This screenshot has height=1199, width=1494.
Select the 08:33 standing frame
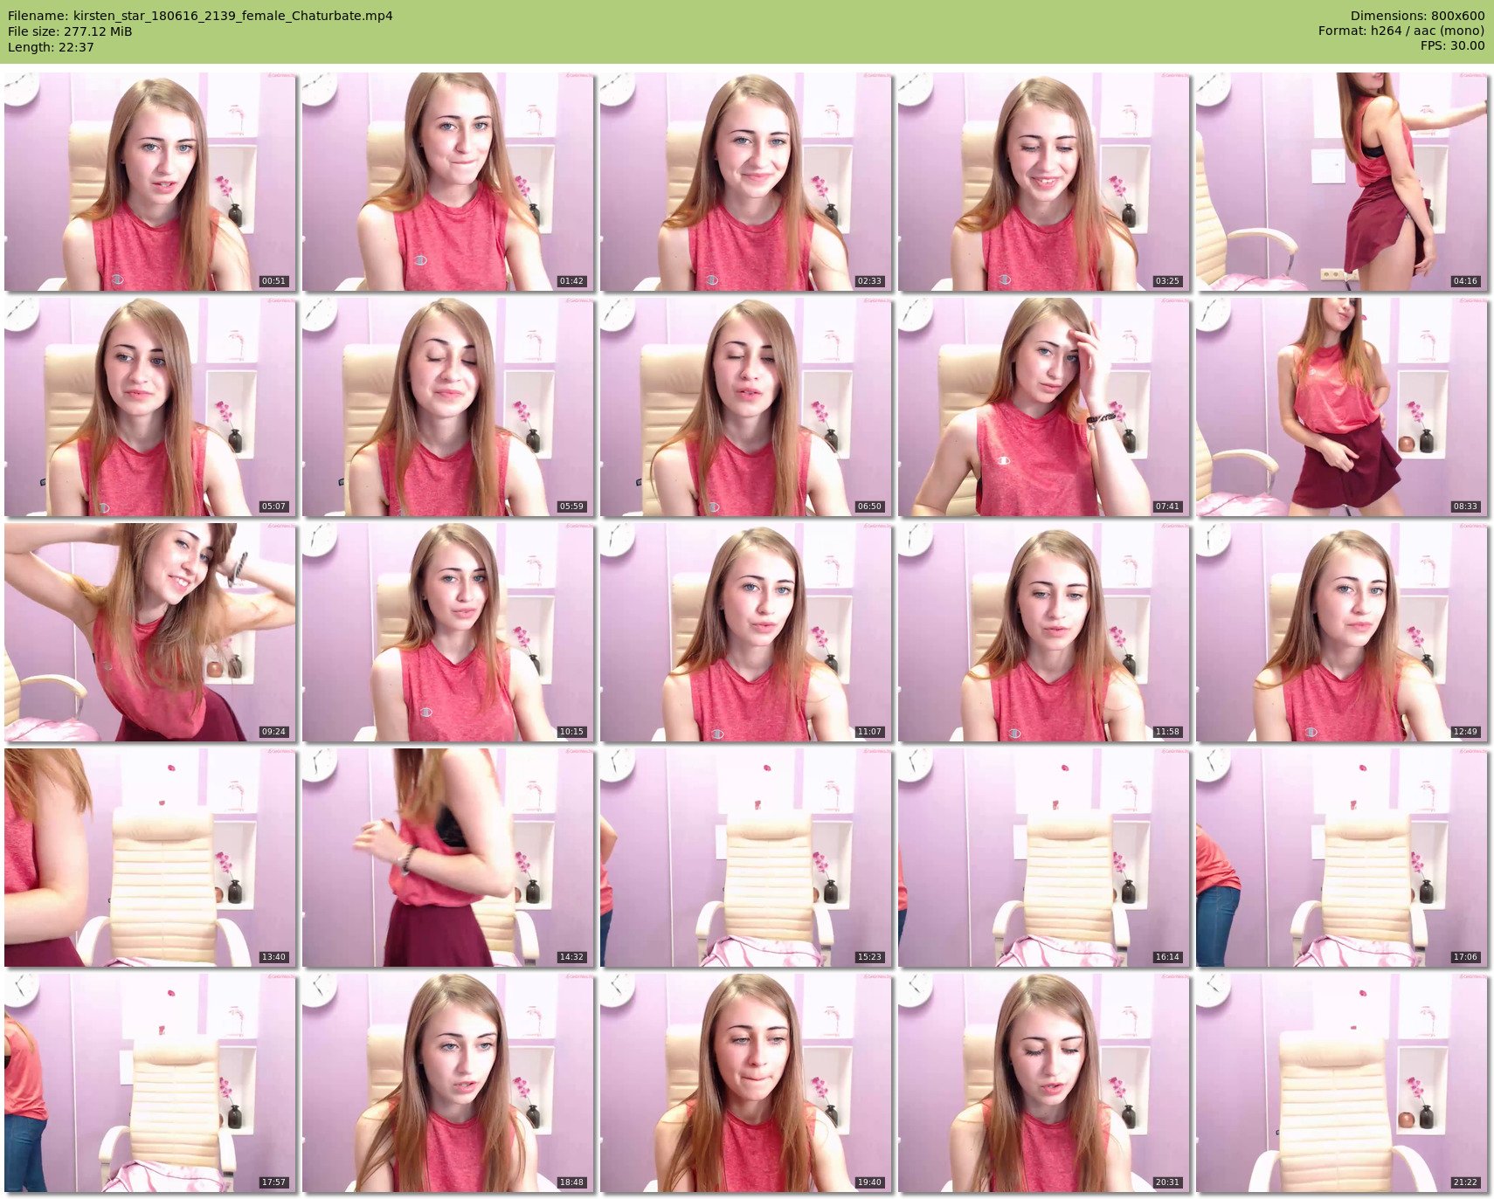click(1342, 407)
